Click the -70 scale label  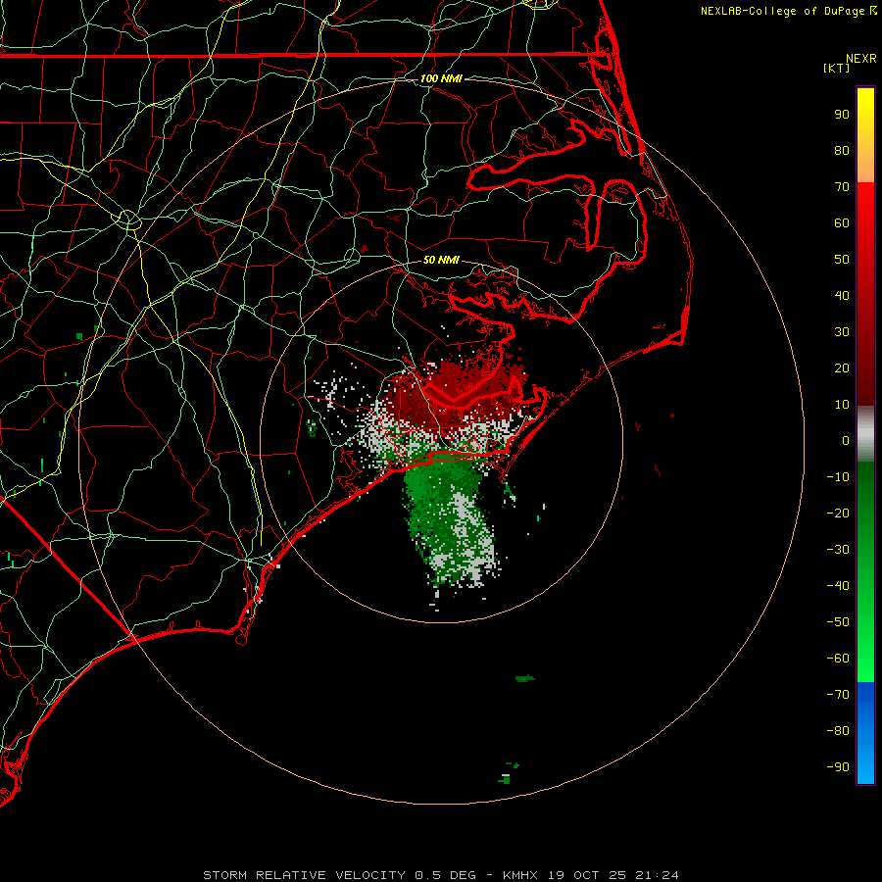(x=838, y=695)
